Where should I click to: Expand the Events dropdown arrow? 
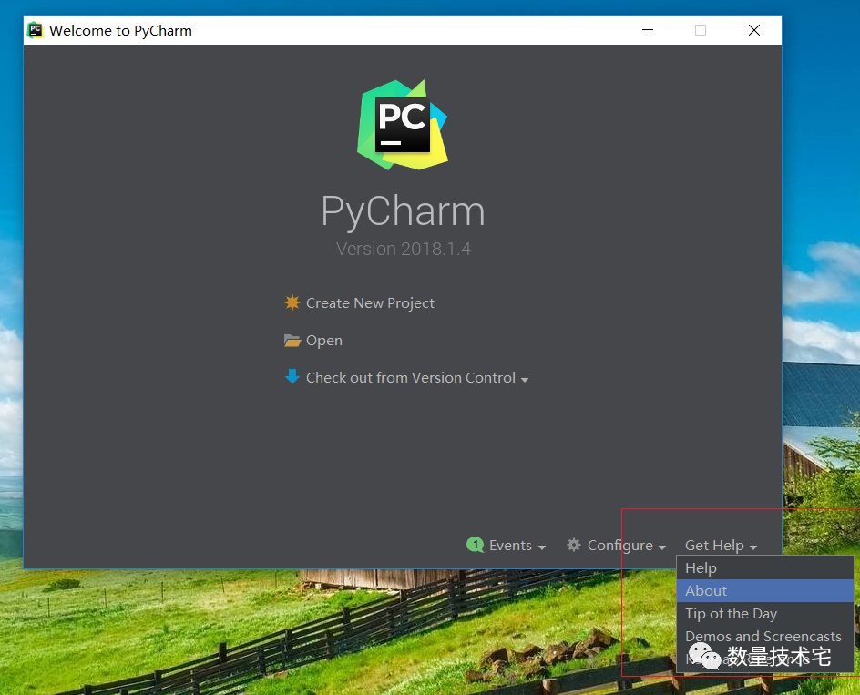click(x=542, y=547)
